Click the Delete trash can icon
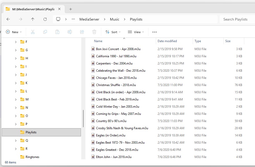Image resolution: width=255 pixels, height=167 pixels. pos(94,32)
